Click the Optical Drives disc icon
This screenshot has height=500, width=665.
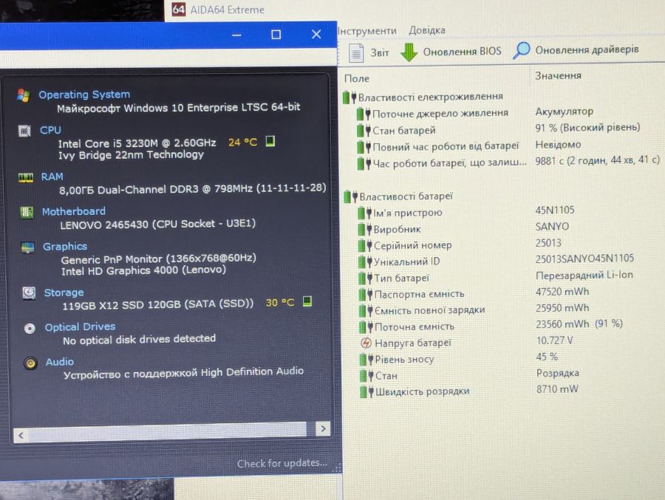pos(30,328)
